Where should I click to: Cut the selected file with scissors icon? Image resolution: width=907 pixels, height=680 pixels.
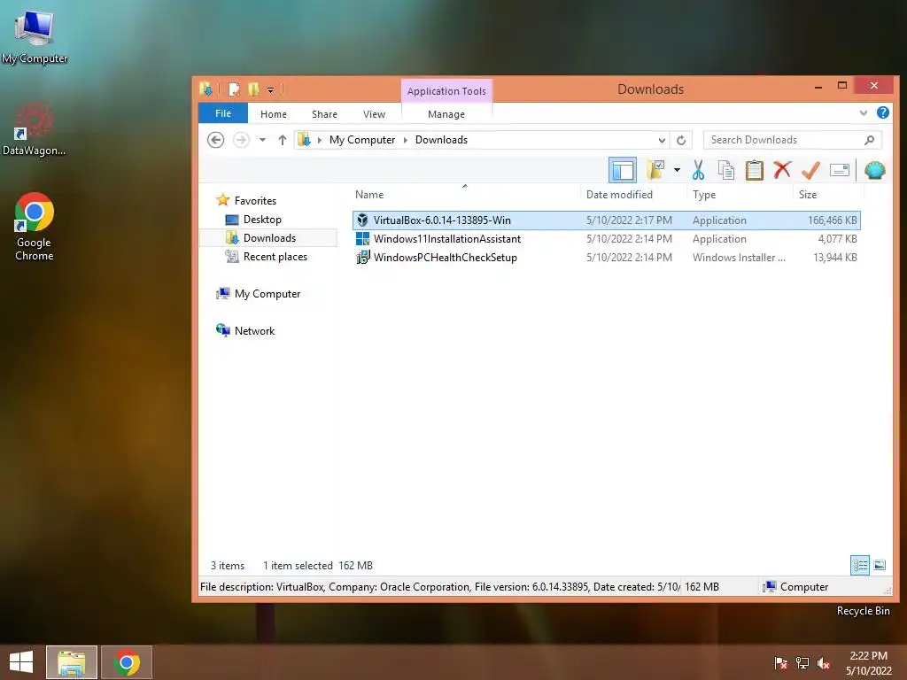point(698,170)
